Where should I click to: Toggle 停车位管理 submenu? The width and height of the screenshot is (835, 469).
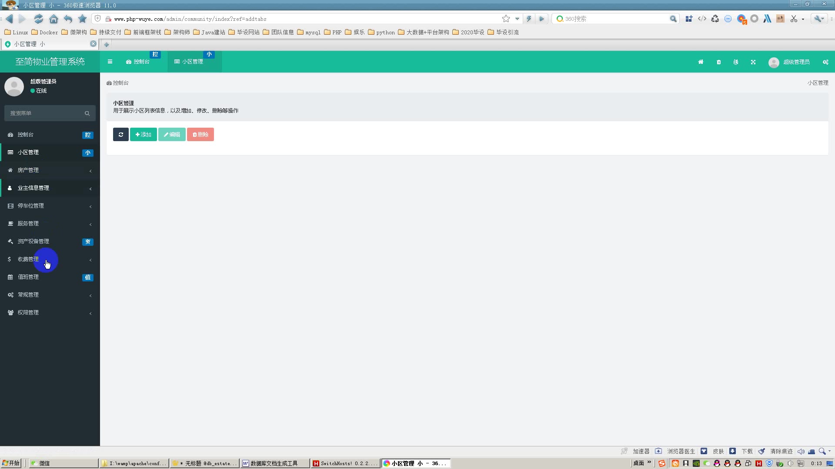(50, 205)
